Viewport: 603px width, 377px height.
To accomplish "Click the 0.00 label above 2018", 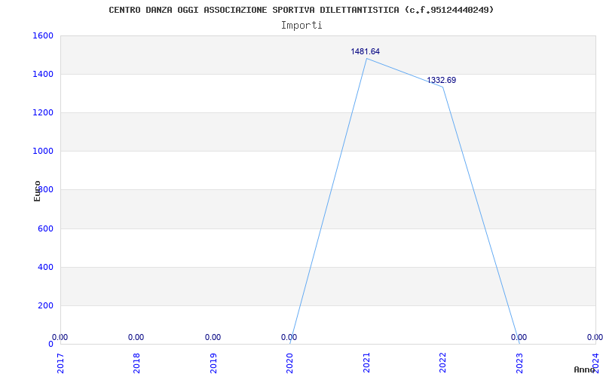I will (x=136, y=337).
